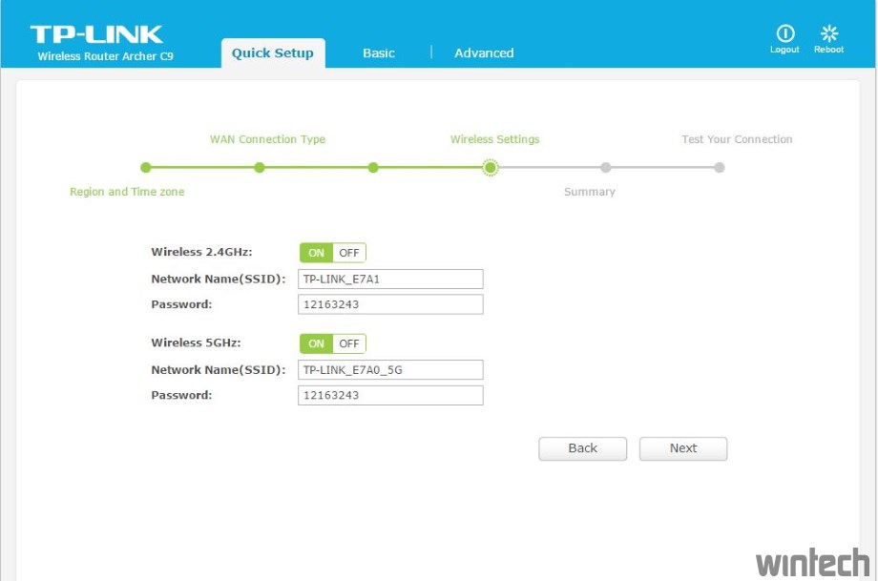This screenshot has width=878, height=581.
Task: Switch to the Advanced tab
Action: pyautogui.click(x=484, y=53)
